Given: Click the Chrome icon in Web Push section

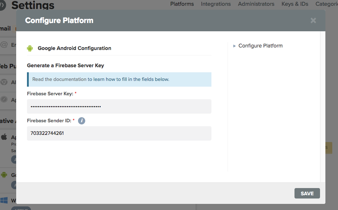Looking at the screenshot, I should tap(4, 82).
